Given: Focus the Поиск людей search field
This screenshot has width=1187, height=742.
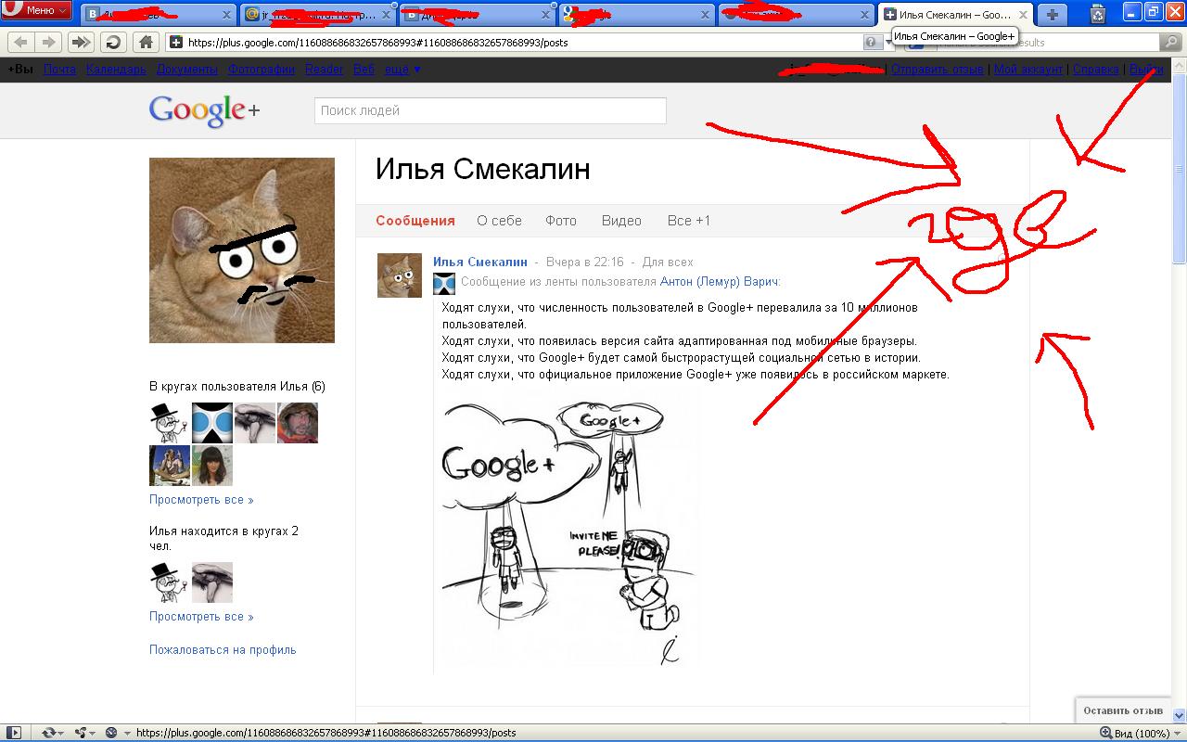Looking at the screenshot, I should pos(490,110).
